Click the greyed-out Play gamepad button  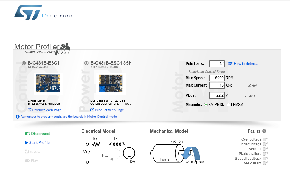pos(31,161)
